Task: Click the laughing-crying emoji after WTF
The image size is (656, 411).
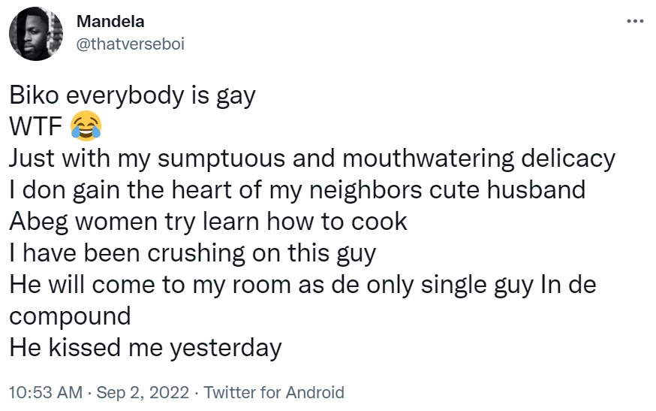Action: 86,126
